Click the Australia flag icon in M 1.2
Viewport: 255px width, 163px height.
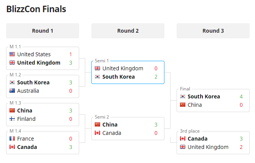pos(12,91)
